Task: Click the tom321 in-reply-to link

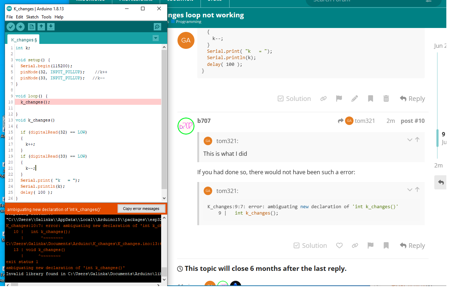Action: coord(356,121)
